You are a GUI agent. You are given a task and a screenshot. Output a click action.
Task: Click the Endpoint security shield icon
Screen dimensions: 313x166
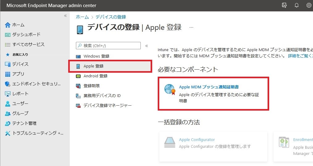(x=8, y=84)
